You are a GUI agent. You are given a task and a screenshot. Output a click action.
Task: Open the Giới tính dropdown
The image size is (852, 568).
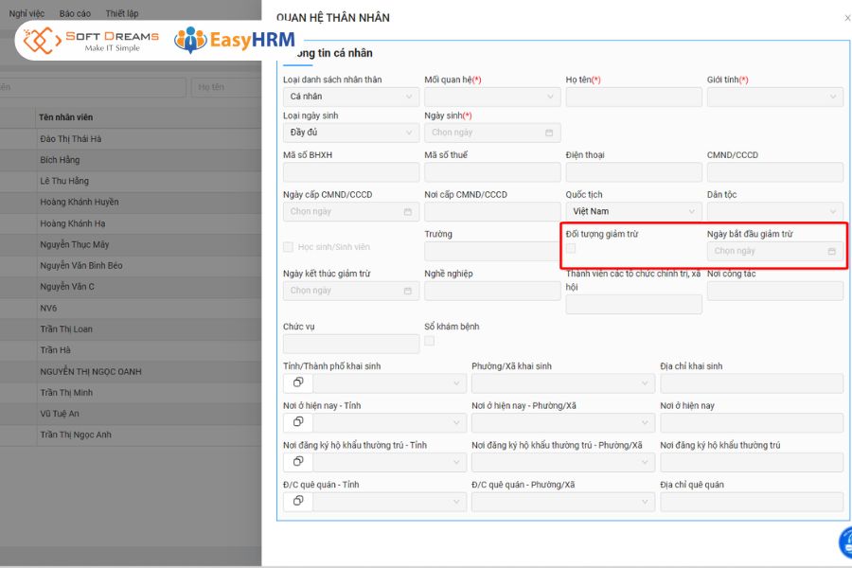774,97
